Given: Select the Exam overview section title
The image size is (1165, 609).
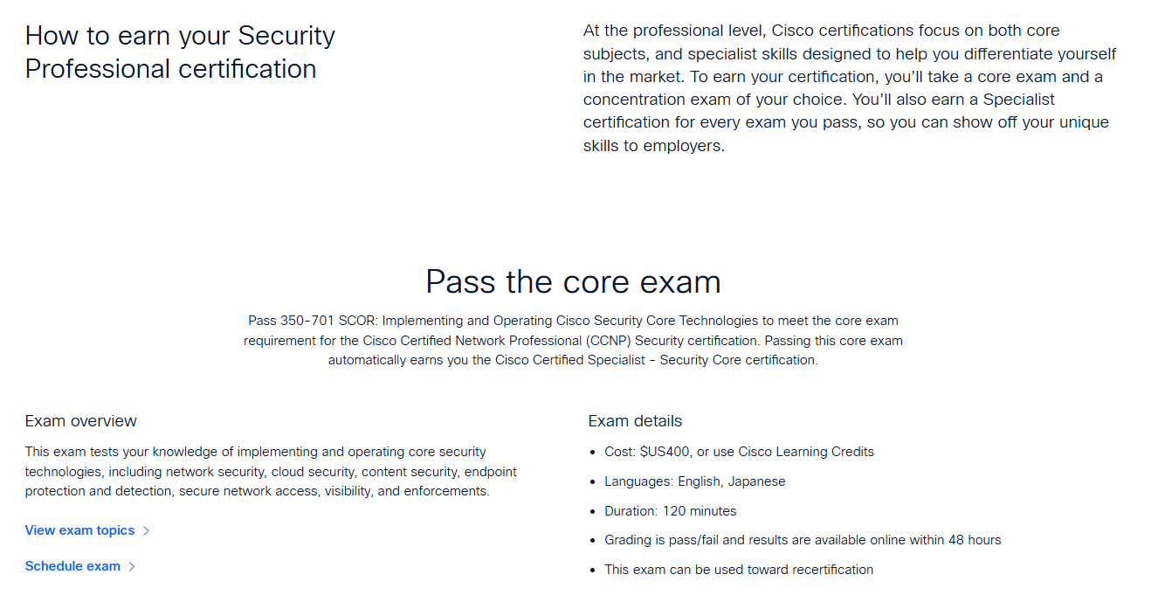Looking at the screenshot, I should 80,420.
